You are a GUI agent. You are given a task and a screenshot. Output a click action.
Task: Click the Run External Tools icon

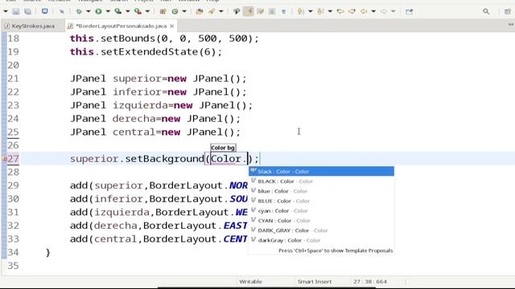point(138,11)
